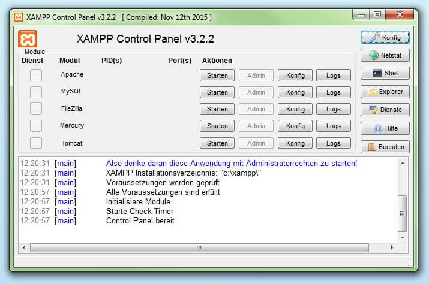
Task: Open Logs for the Tomcat module
Action: (x=333, y=144)
